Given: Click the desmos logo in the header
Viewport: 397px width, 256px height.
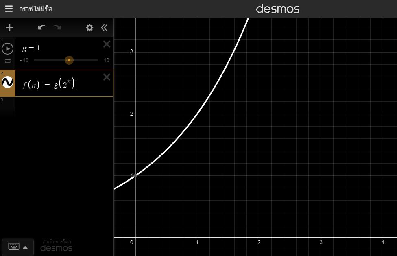Looking at the screenshot, I should 278,9.
